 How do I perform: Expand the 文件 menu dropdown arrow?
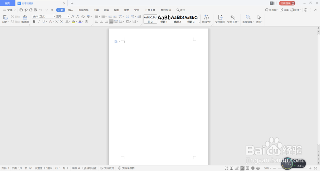(x=15, y=10)
